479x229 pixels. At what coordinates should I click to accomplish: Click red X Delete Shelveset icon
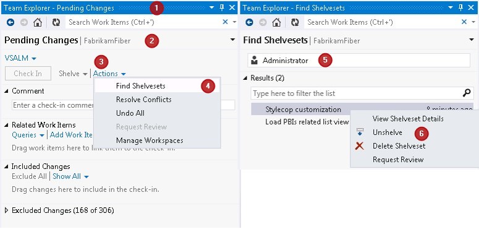click(360, 146)
